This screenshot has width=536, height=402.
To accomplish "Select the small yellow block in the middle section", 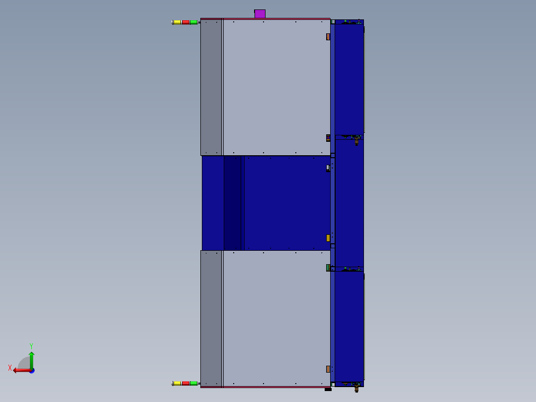I will (x=328, y=238).
